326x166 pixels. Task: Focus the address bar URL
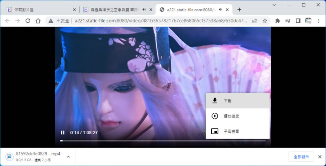pos(161,21)
